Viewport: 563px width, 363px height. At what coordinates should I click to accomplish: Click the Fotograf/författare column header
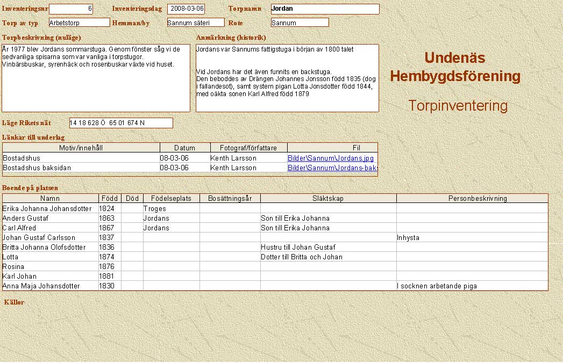click(248, 148)
